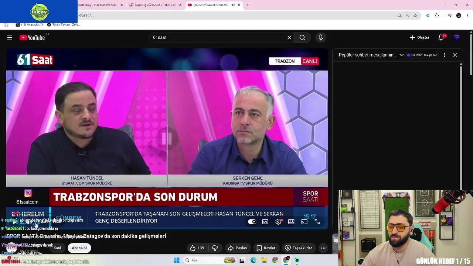Viewport: 473px width, 266px height.
Task: Start voice search with the microphone
Action: coord(321,37)
